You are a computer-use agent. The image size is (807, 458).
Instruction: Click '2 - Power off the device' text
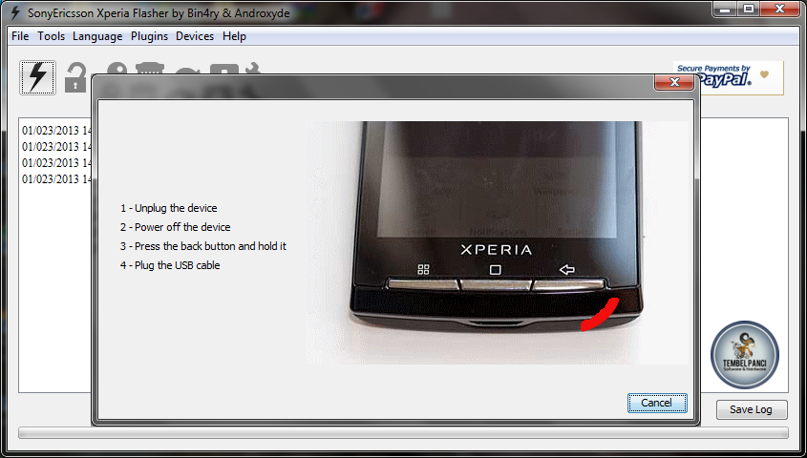pyautogui.click(x=176, y=227)
